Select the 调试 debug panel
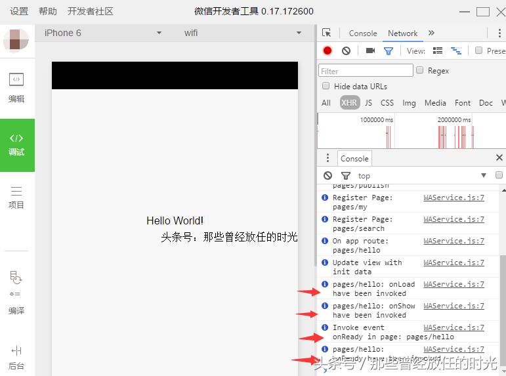This screenshot has width=506, height=376. coord(17,145)
